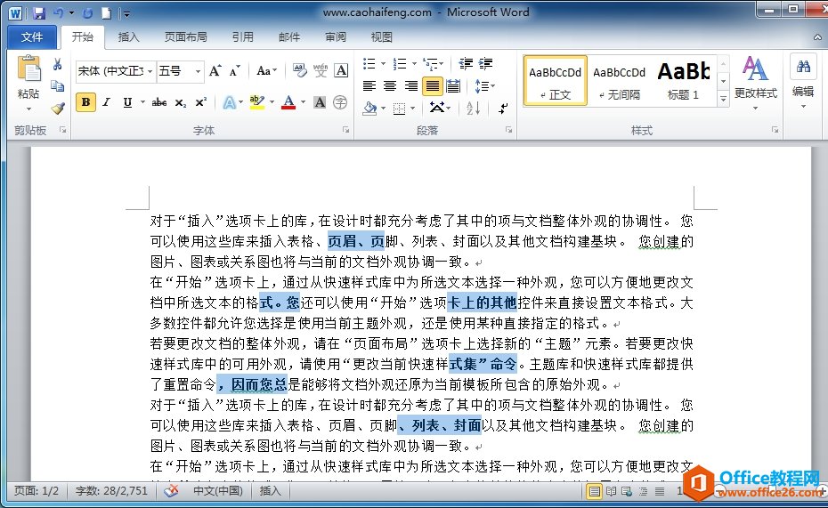Screen dimensions: 828x508
Task: Open spelling check icon in status bar
Action: [171, 491]
